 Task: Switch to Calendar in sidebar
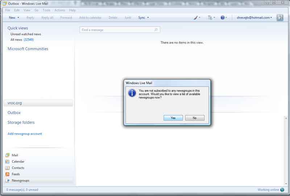18,162
